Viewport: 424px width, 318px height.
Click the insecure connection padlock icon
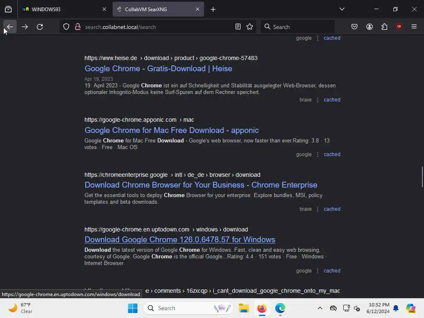pyautogui.click(x=78, y=27)
